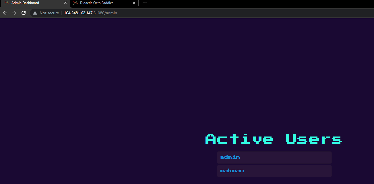Select the Admin Dashboard tab title
Viewport: 374px width, 184px height.
(25, 3)
